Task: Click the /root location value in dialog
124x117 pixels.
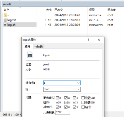Action: click(46, 65)
